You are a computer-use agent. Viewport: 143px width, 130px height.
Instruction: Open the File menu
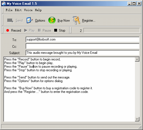click(x=9, y=10)
